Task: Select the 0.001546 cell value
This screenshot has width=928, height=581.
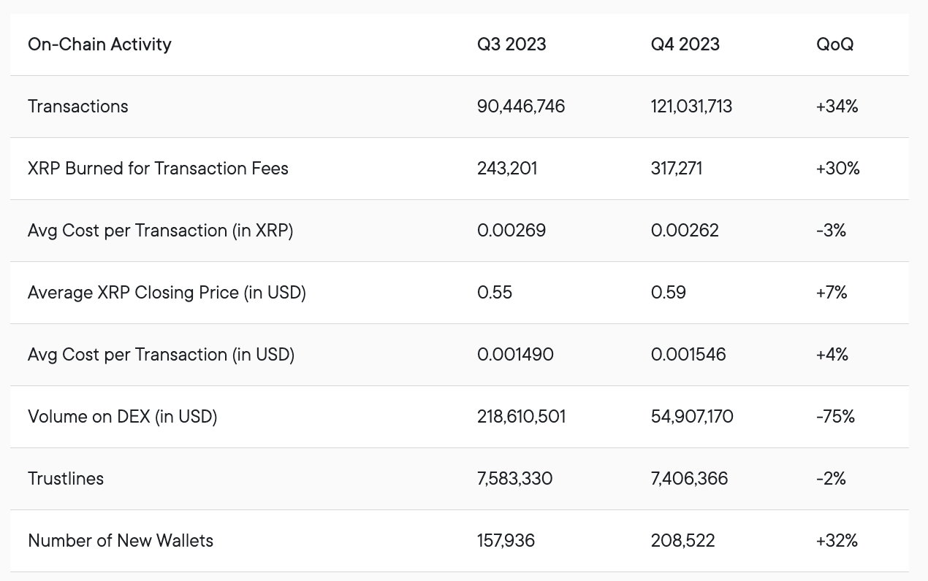Action: pos(688,355)
